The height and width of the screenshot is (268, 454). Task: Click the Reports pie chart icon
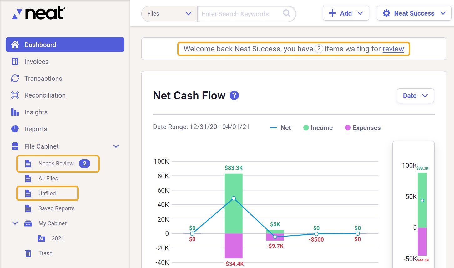coord(15,129)
